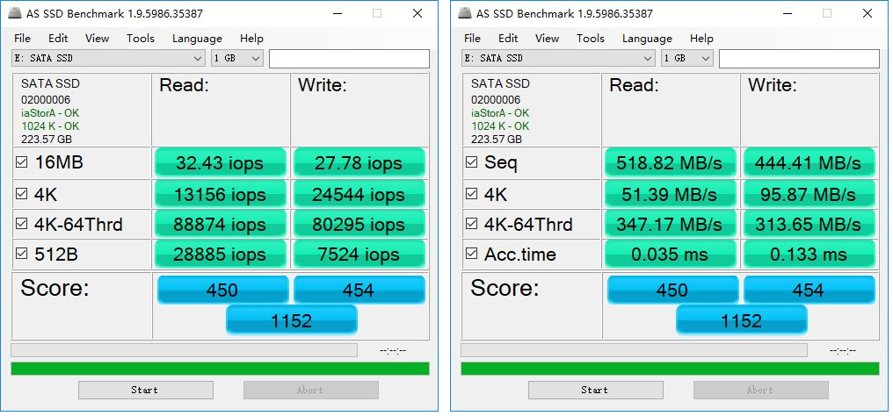
Task: Uncheck the 512B test checkbox
Action: tap(22, 254)
